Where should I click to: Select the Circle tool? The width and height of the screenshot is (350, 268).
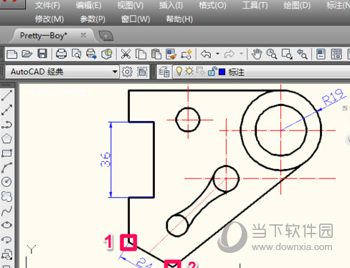[6, 182]
